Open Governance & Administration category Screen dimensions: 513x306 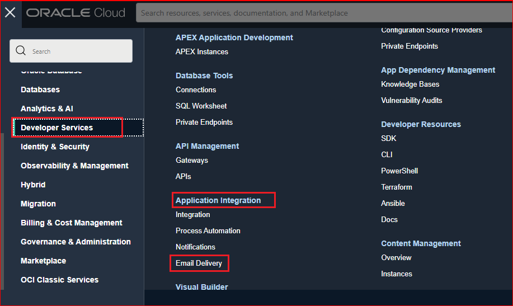pos(76,242)
